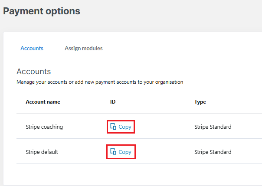262x186 pixels.
Task: Click blank panel area below Stripe default row
Action: pyautogui.click(x=130, y=173)
